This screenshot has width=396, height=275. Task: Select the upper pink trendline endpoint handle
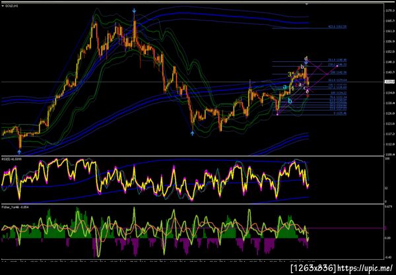pos(337,66)
